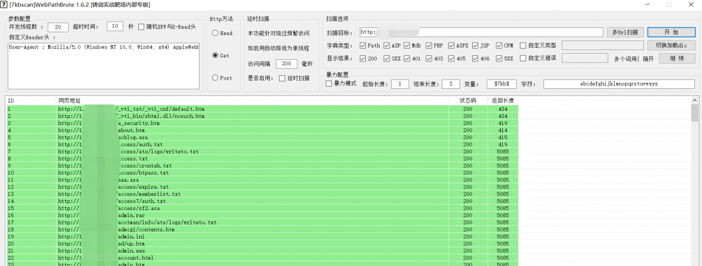
Task: Click the 扫描目标 URL input field
Action: point(483,32)
